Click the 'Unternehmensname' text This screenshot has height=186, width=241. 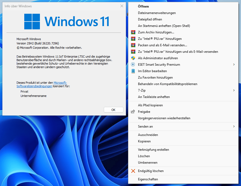point(33,96)
